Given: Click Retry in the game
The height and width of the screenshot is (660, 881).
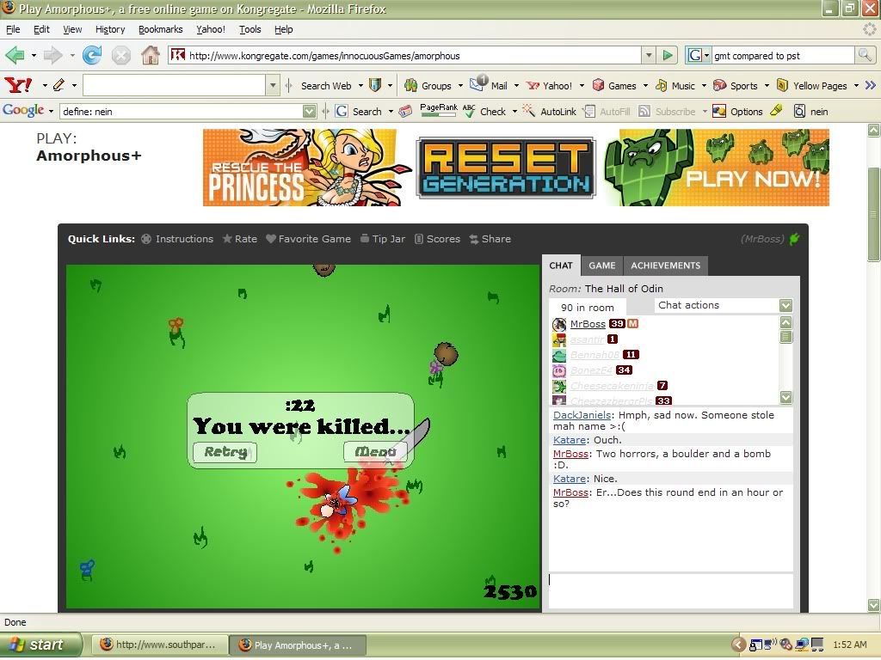Looking at the screenshot, I should pyautogui.click(x=225, y=452).
